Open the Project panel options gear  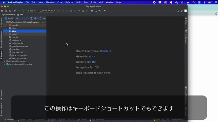[40, 18]
